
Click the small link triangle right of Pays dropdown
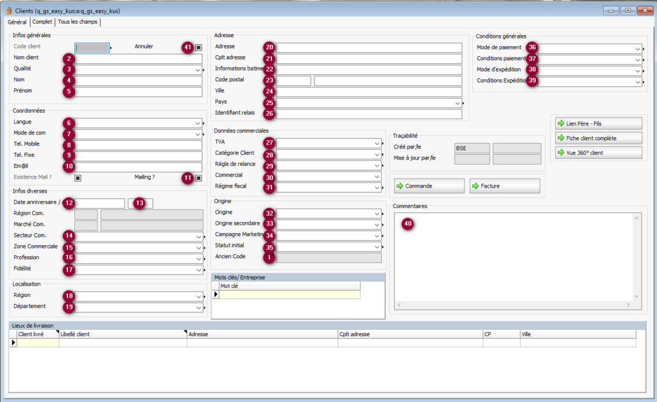pos(463,102)
